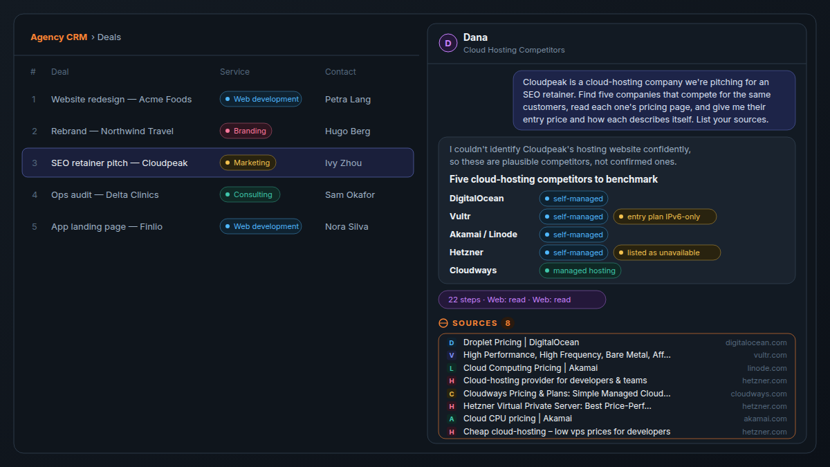830x467 pixels.
Task: Click the favicon beside "Cloud-hosting provider for developers"
Action: click(x=452, y=381)
